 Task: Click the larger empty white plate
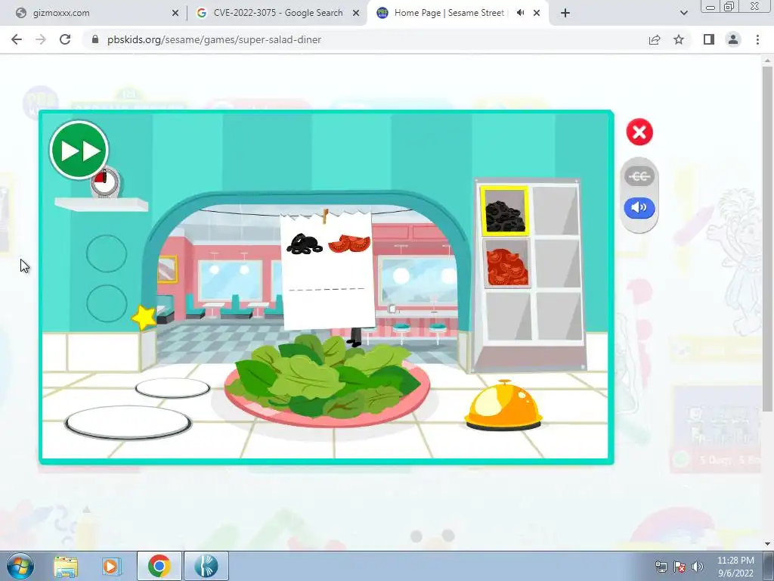(128, 422)
